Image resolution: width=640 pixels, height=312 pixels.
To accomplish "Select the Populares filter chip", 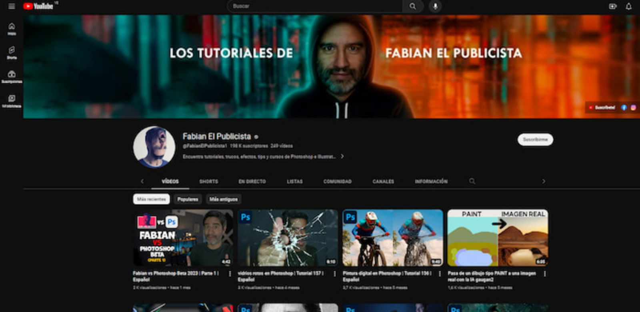I will pos(188,199).
